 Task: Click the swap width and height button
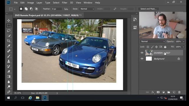point(115,9)
